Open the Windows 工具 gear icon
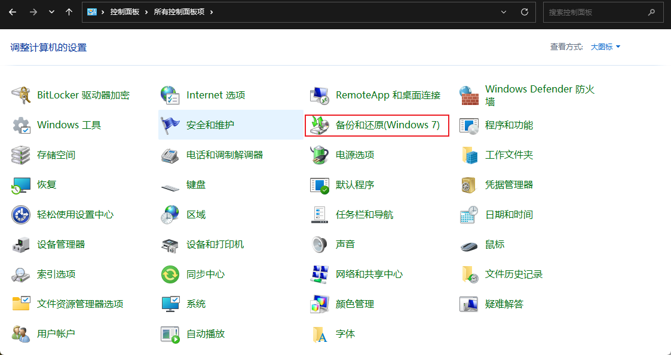Screen dimensions: 671x355 [21, 125]
